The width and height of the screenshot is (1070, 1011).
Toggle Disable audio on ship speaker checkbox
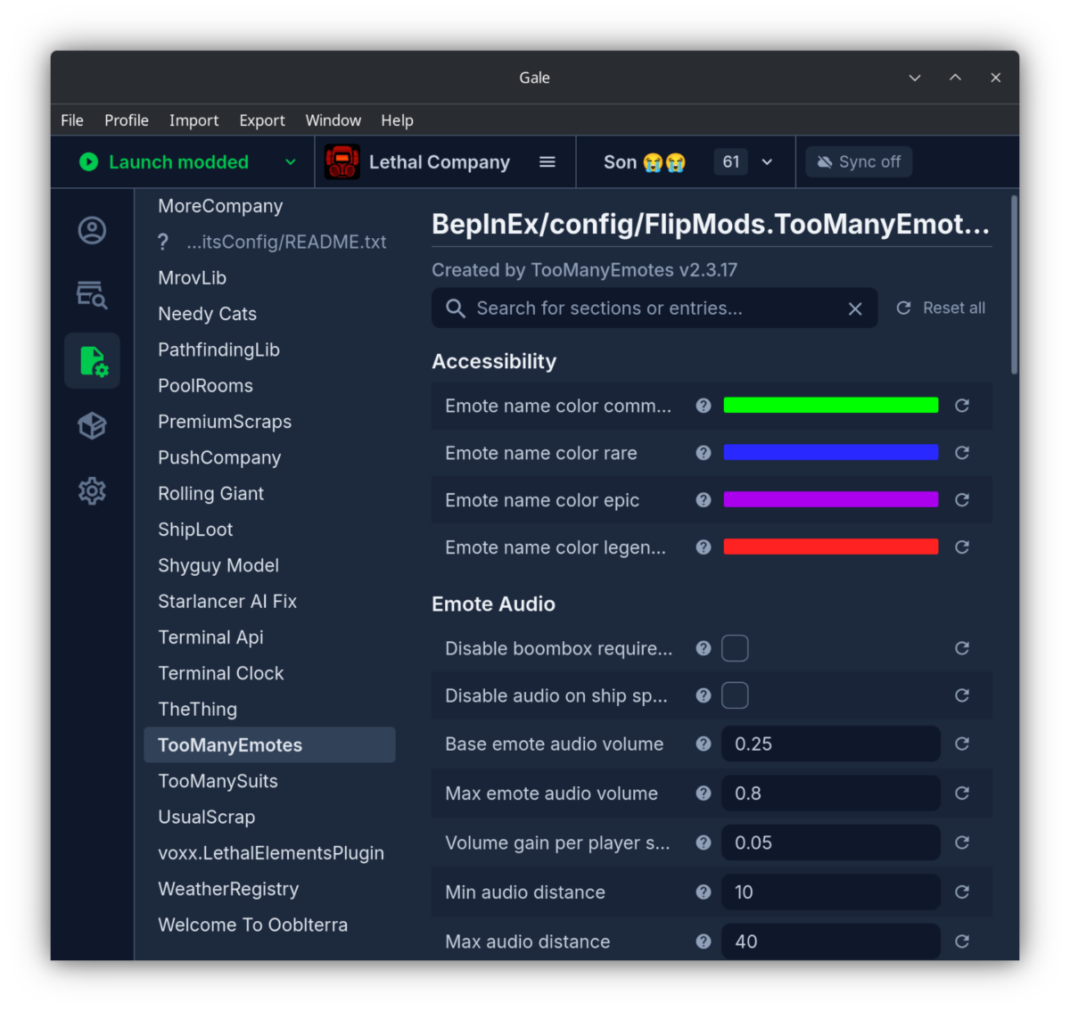coord(735,695)
